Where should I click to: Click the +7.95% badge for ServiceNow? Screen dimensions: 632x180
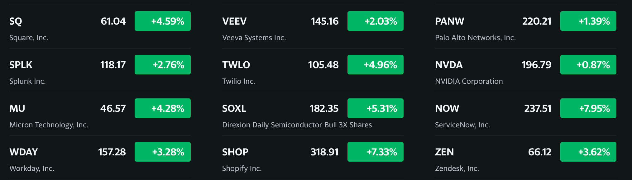[588, 108]
